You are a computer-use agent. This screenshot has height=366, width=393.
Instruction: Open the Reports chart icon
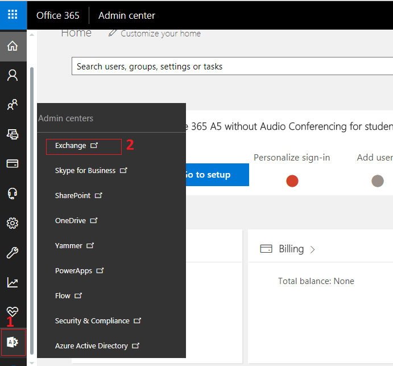13,282
